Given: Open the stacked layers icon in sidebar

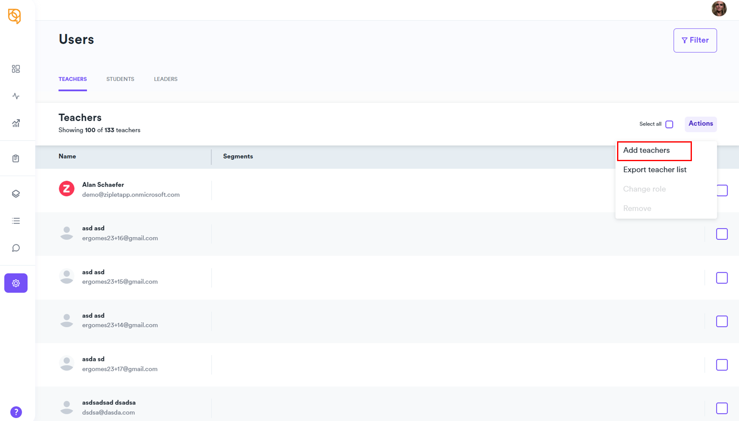Looking at the screenshot, I should 16,194.
